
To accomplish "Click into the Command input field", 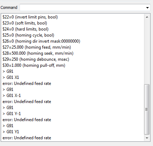I will coord(83,7).
